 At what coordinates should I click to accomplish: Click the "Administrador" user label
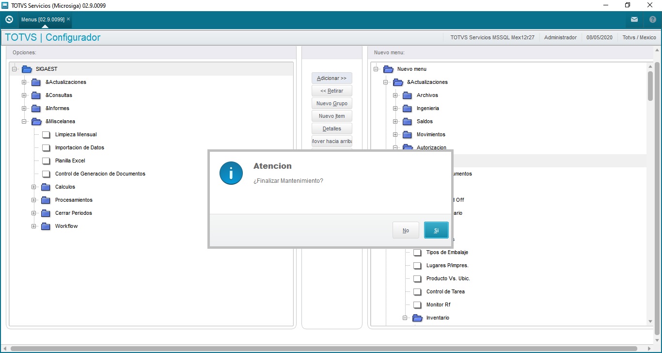pos(560,37)
